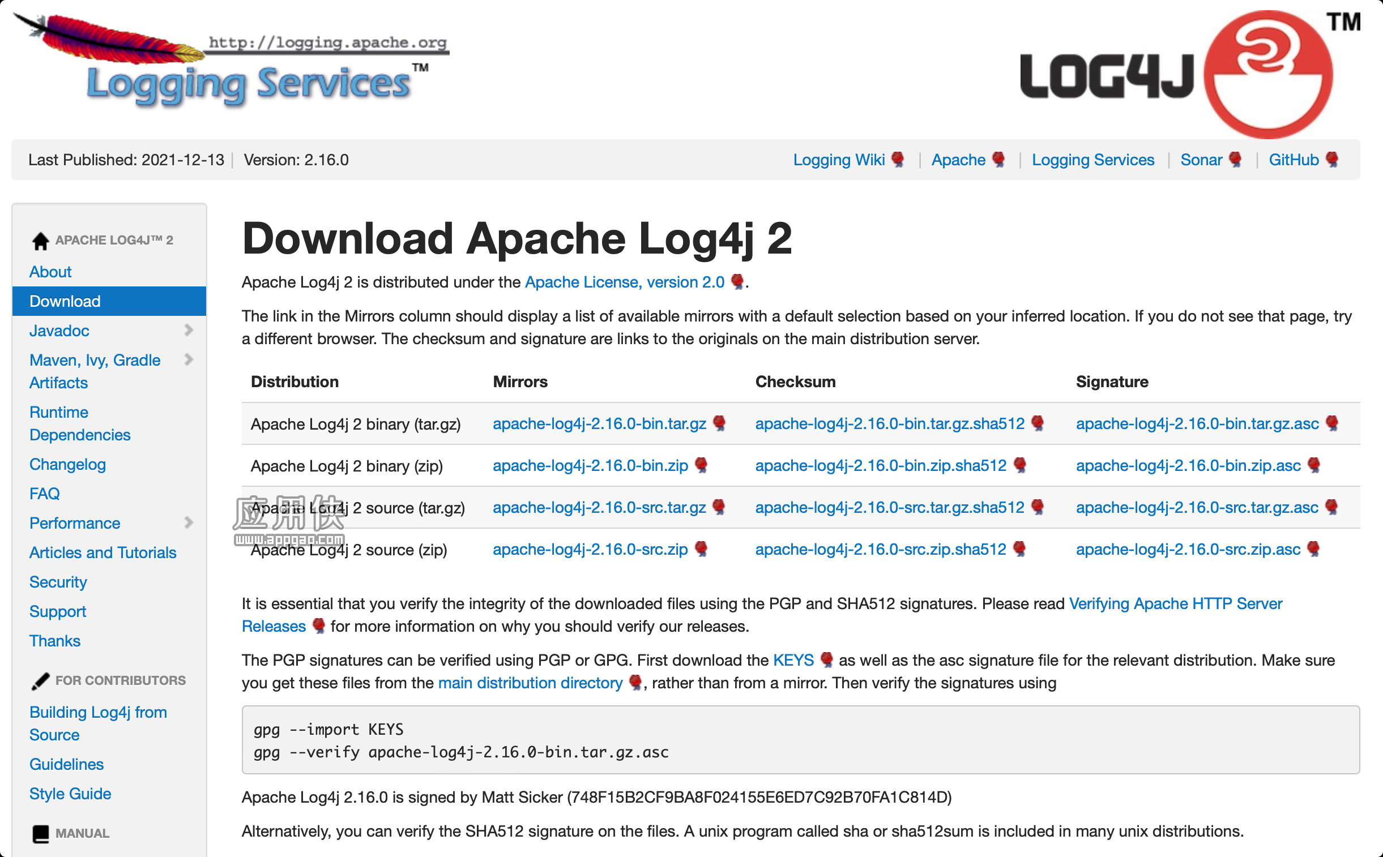Click external icon after apache-log4j-2.16.0-src.zip.asc
Image resolution: width=1383 pixels, height=857 pixels.
point(1313,549)
